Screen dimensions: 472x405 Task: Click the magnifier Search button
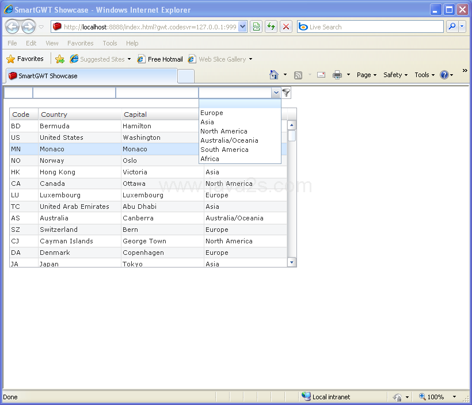(452, 27)
